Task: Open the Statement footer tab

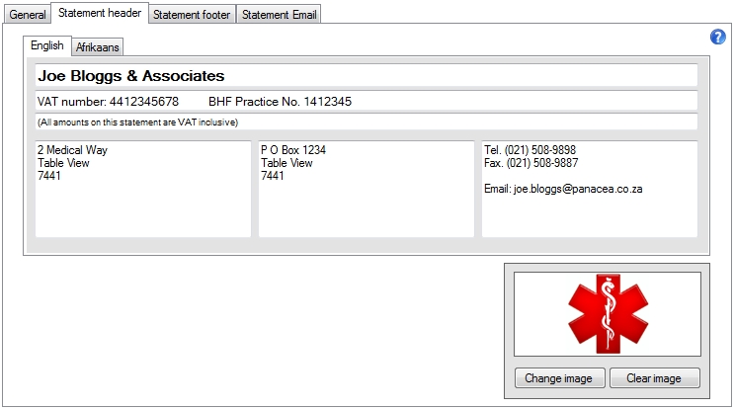Action: coord(192,15)
